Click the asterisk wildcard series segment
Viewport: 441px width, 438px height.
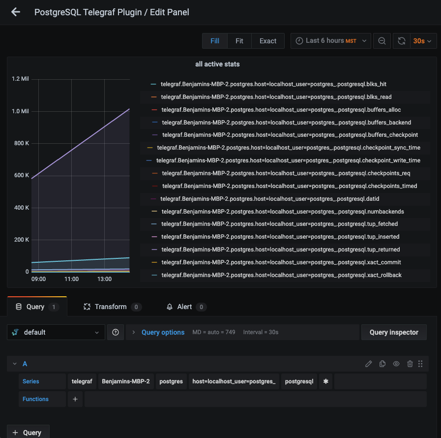[x=325, y=381]
